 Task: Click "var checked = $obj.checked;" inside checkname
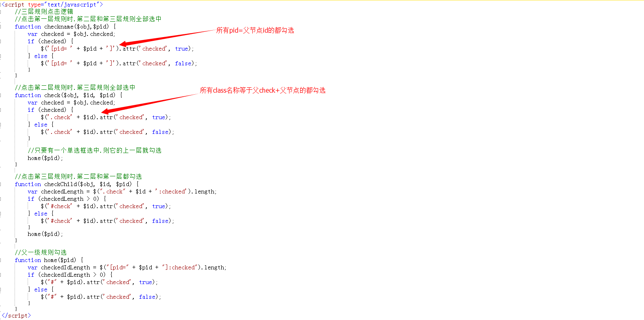[72, 34]
